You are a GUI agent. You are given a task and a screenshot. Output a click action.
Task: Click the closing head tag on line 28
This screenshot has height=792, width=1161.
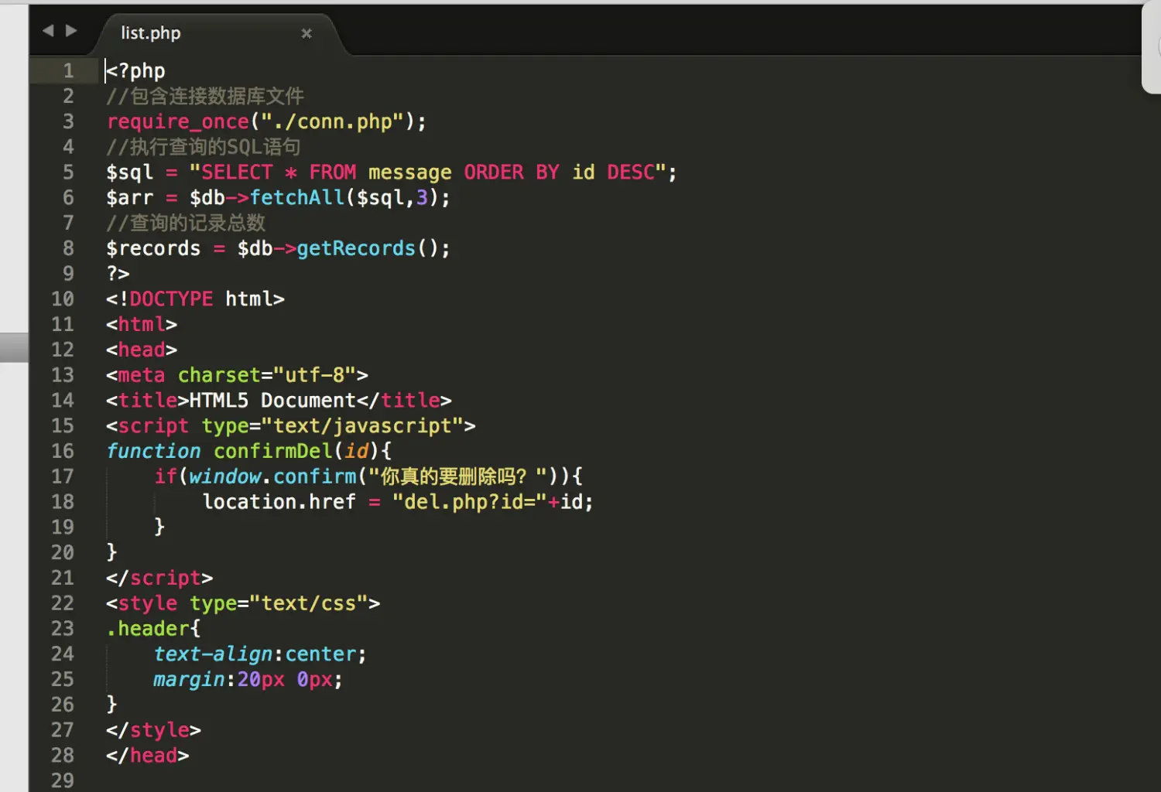[148, 756]
